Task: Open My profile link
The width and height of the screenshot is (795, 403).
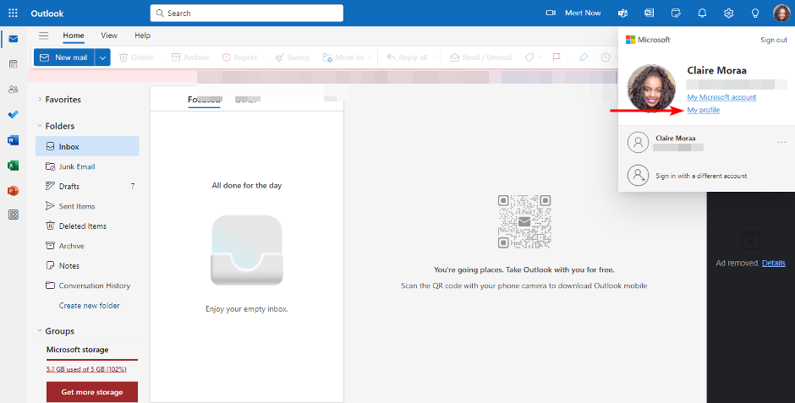Action: click(703, 110)
